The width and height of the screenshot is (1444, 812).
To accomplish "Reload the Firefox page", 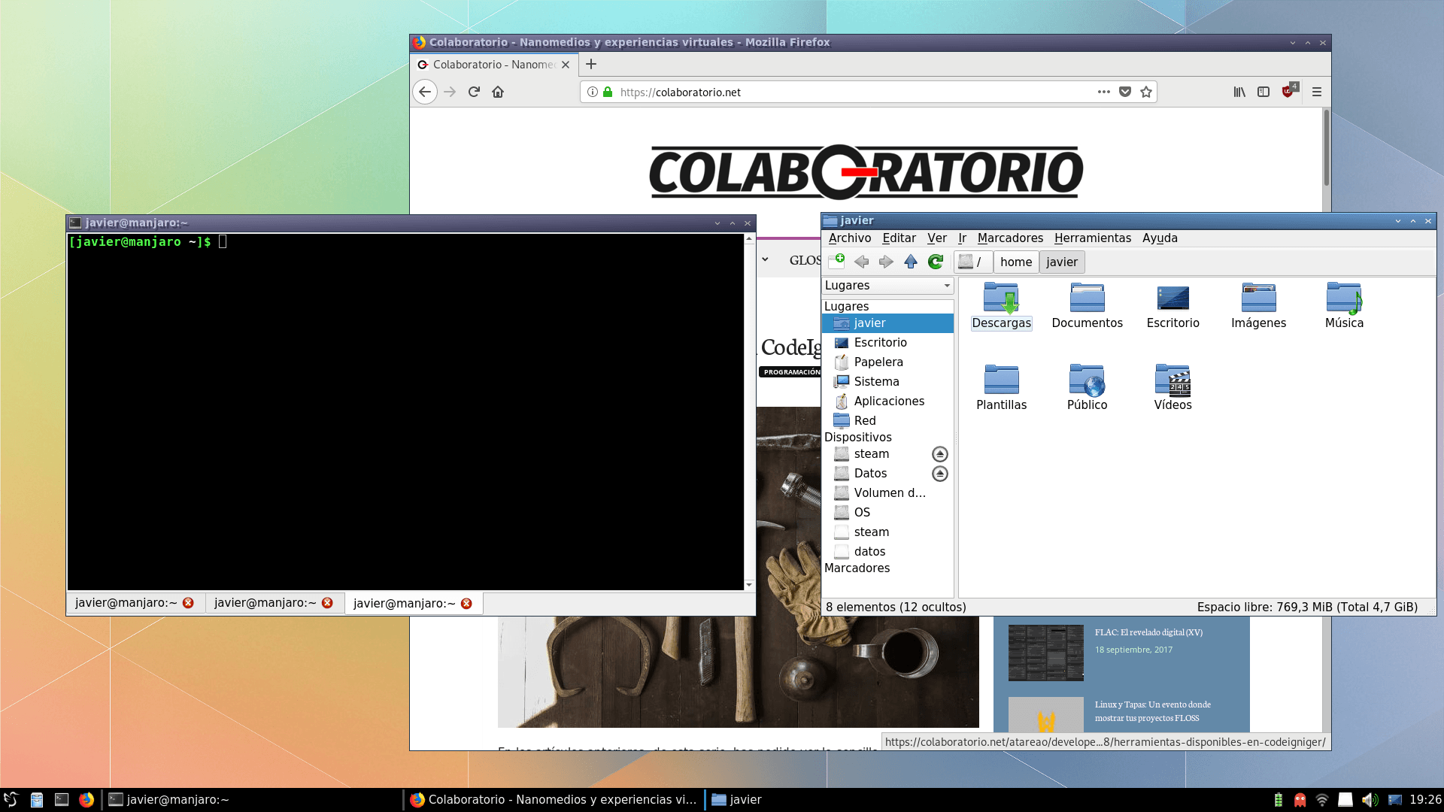I will click(x=474, y=92).
